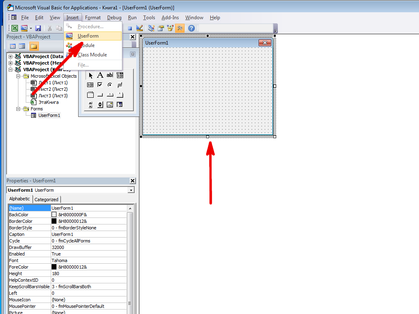The image size is (419, 314).
Task: Open the toolbar options arrow at toolbar end
Action: [x=275, y=28]
